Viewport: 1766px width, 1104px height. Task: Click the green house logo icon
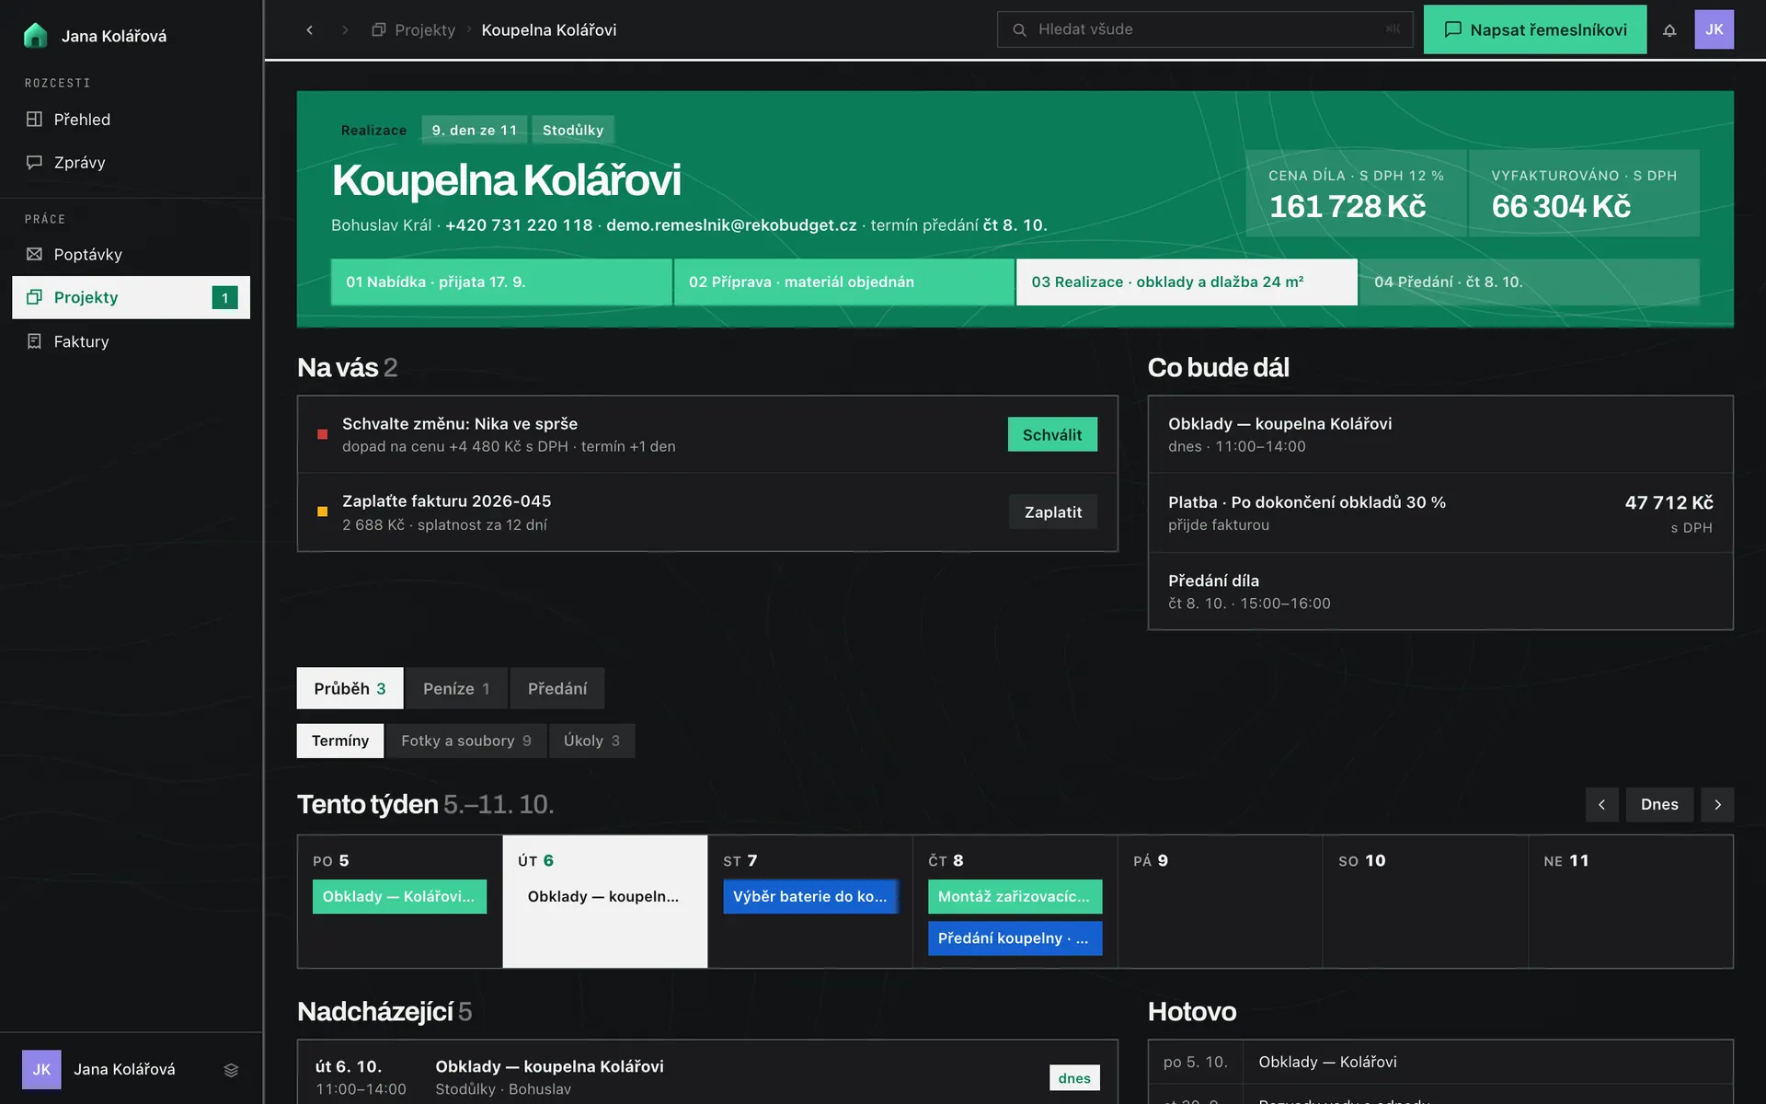point(35,35)
